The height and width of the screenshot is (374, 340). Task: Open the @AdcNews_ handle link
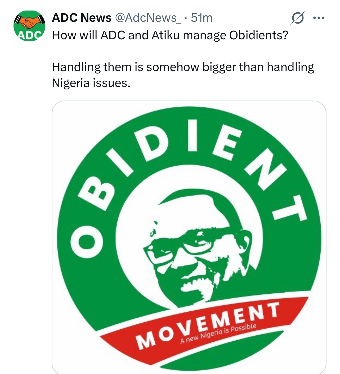tap(148, 18)
